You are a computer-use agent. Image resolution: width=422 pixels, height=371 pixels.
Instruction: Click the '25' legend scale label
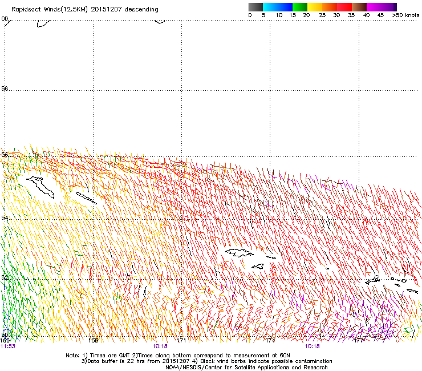[x=322, y=15]
